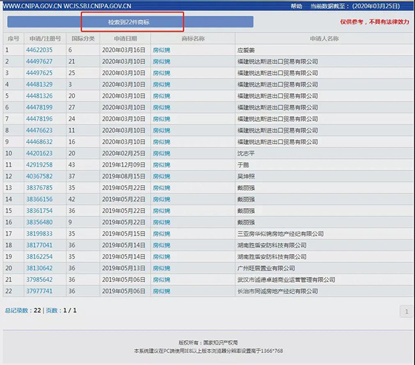Open registration number 38366156
The width and height of the screenshot is (415, 365).
pos(39,199)
